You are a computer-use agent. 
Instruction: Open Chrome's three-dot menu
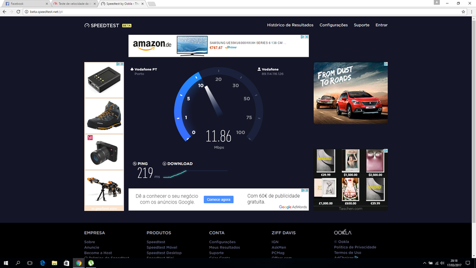pyautogui.click(x=471, y=11)
